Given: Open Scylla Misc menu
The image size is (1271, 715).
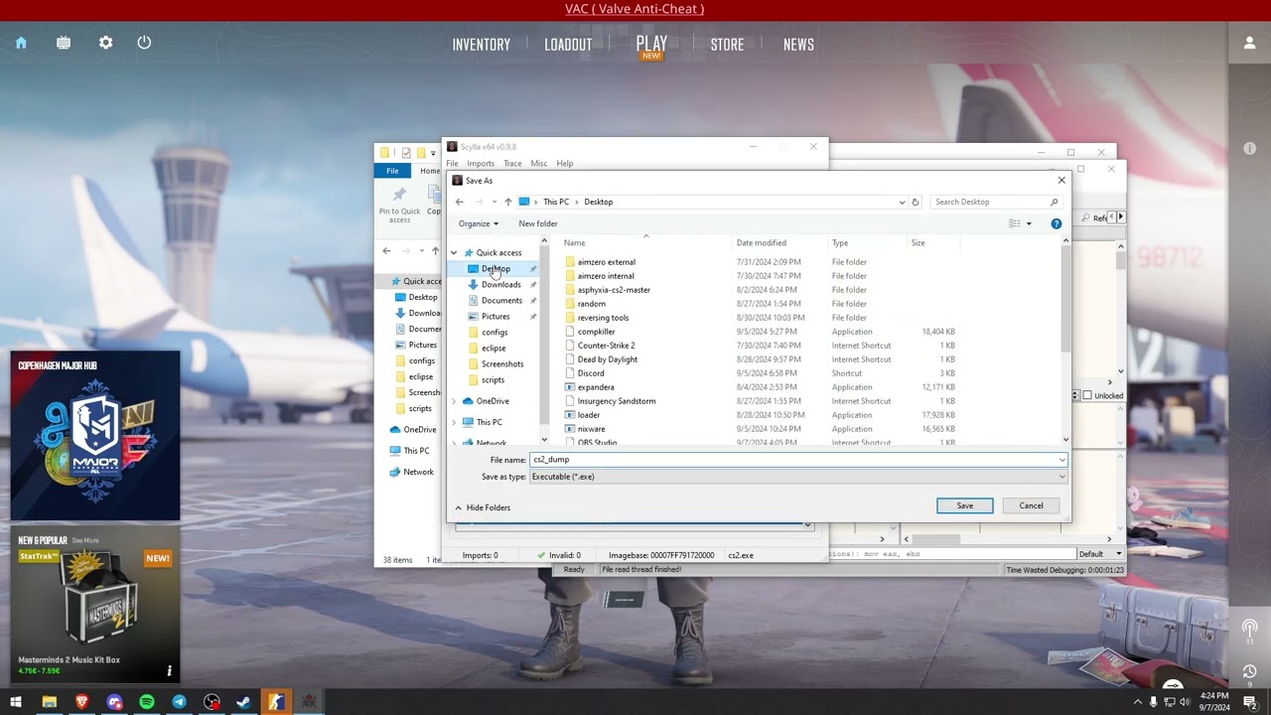Looking at the screenshot, I should click(539, 163).
